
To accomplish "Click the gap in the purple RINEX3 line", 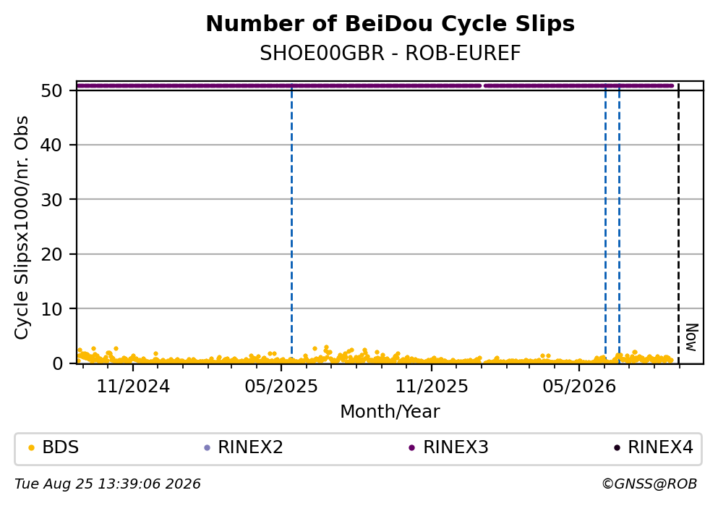I will pyautogui.click(x=482, y=85).
